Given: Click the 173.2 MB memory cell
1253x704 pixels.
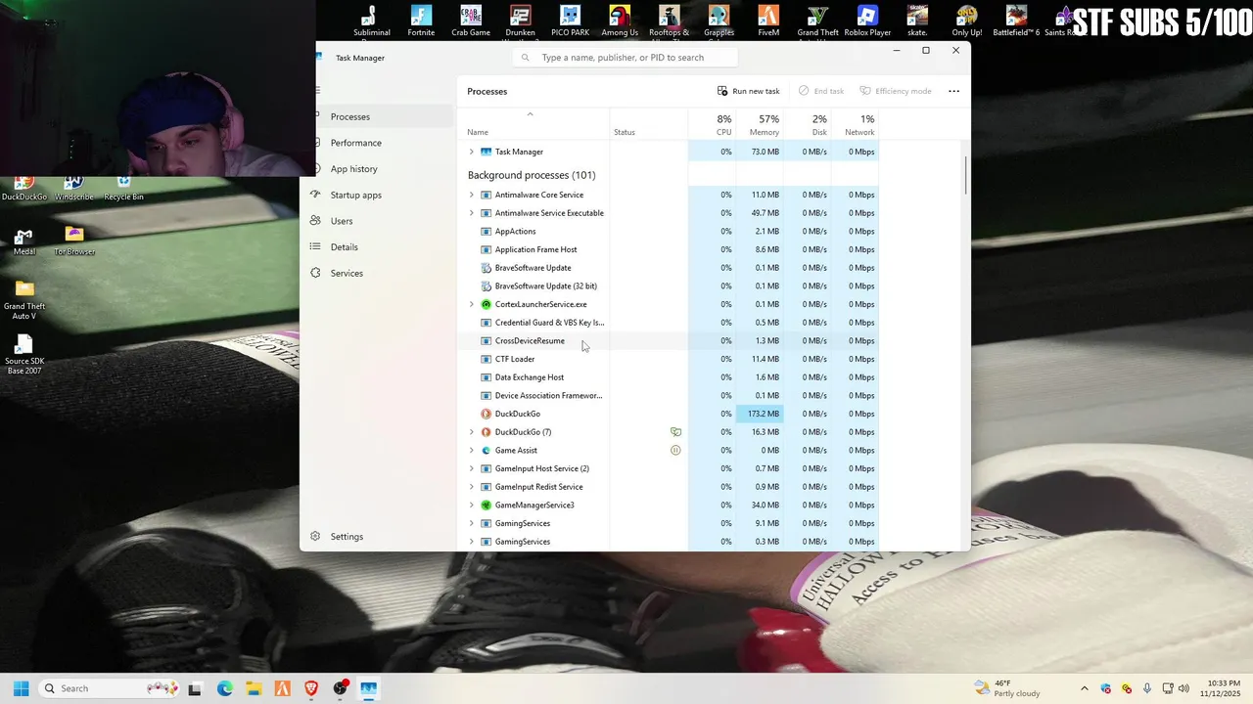Looking at the screenshot, I should pyautogui.click(x=760, y=414).
